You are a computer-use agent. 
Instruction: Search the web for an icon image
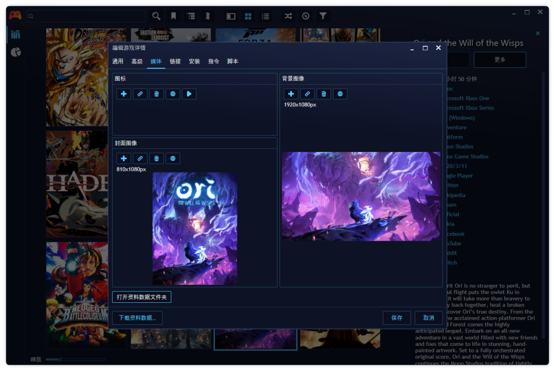(173, 93)
